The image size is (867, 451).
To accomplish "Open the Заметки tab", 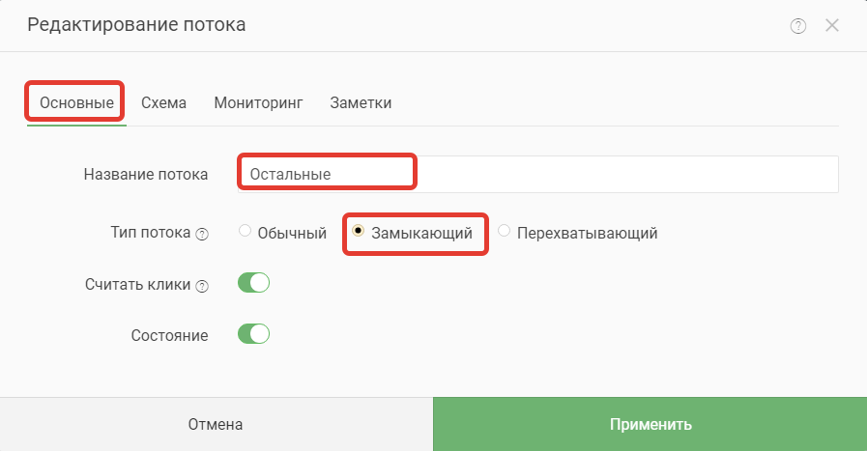I will click(361, 102).
